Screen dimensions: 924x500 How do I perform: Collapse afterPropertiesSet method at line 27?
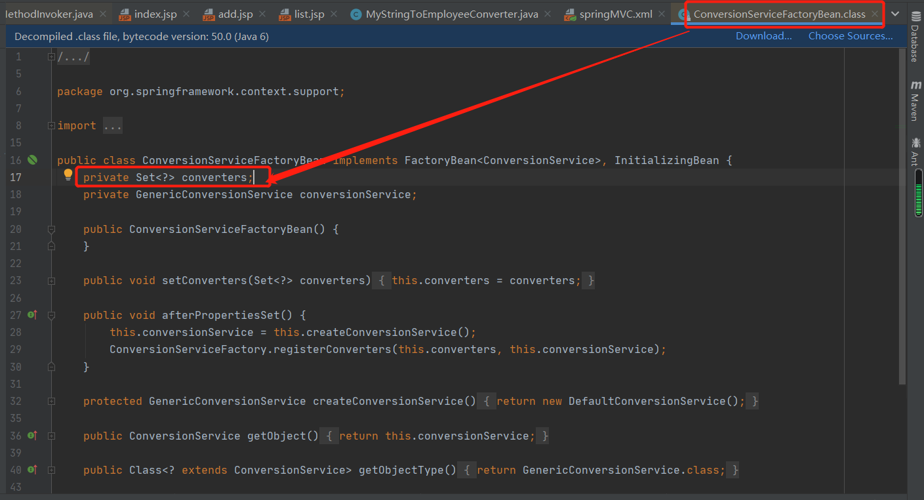pos(51,315)
